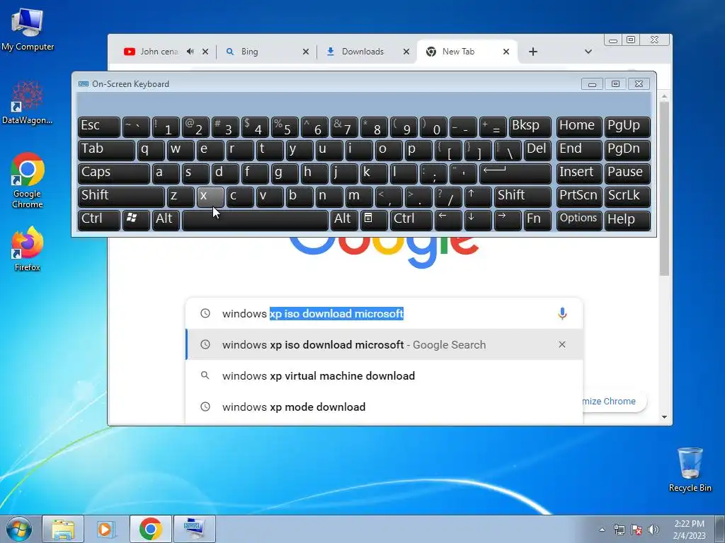Screen dimensions: 725x543
Task: Close the Downloads tab
Action: coord(406,52)
